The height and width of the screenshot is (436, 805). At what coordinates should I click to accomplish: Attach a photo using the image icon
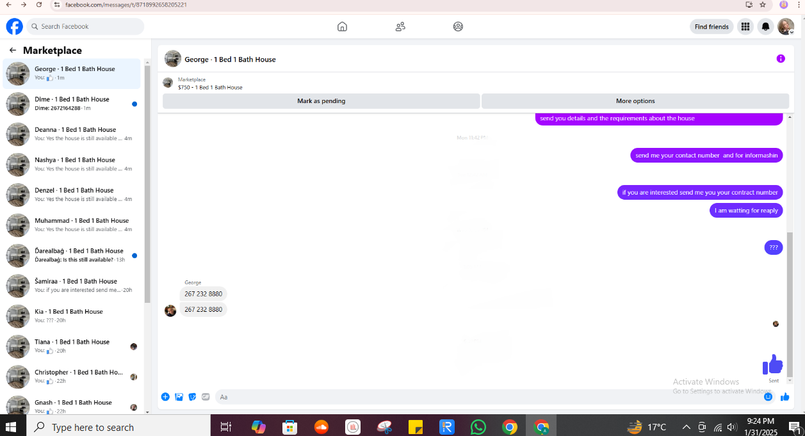pyautogui.click(x=179, y=397)
